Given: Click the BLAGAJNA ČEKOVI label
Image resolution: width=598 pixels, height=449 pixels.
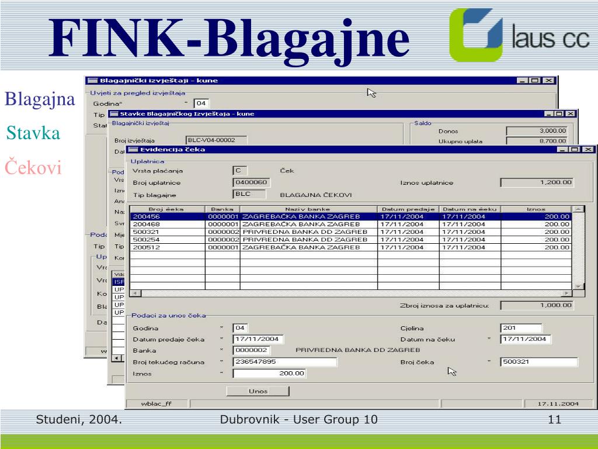Looking at the screenshot, I should [x=316, y=195].
